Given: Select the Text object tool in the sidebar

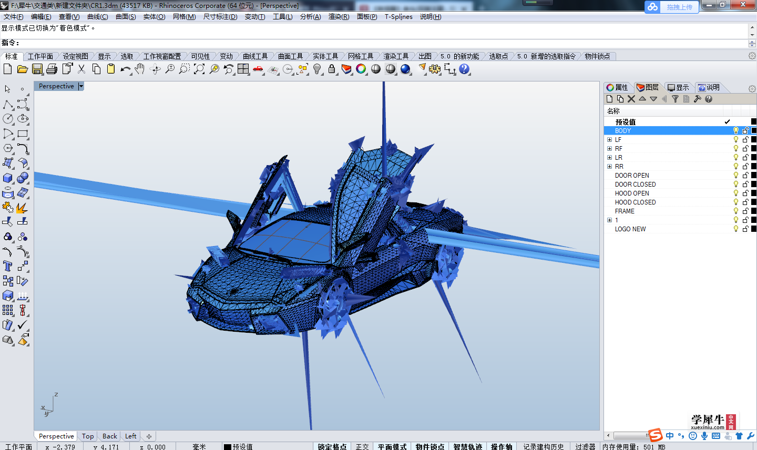Looking at the screenshot, I should (x=8, y=267).
